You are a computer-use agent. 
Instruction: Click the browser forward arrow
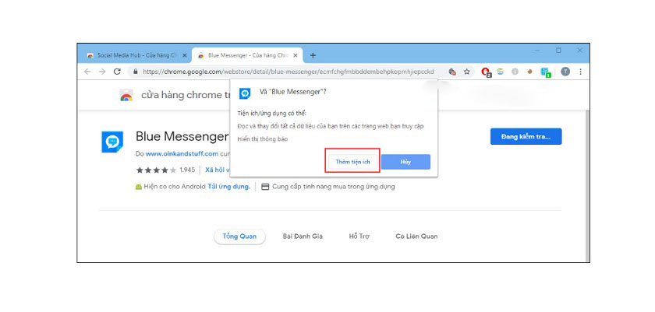pyautogui.click(x=102, y=72)
